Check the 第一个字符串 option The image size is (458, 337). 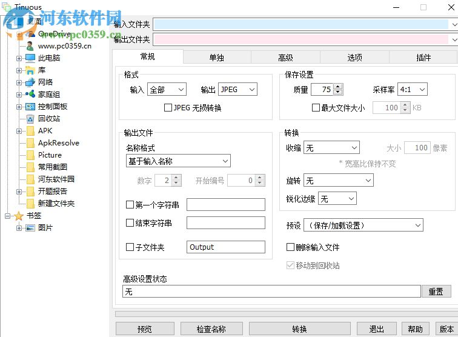tap(130, 205)
